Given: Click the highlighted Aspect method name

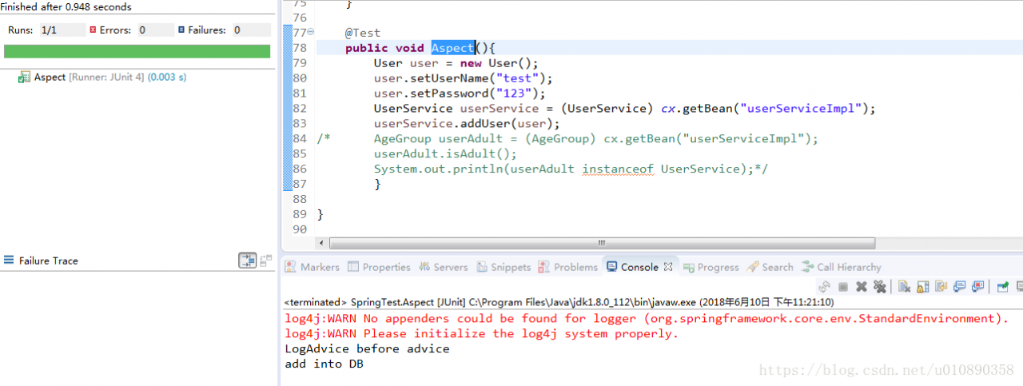Looking at the screenshot, I should click(x=453, y=48).
